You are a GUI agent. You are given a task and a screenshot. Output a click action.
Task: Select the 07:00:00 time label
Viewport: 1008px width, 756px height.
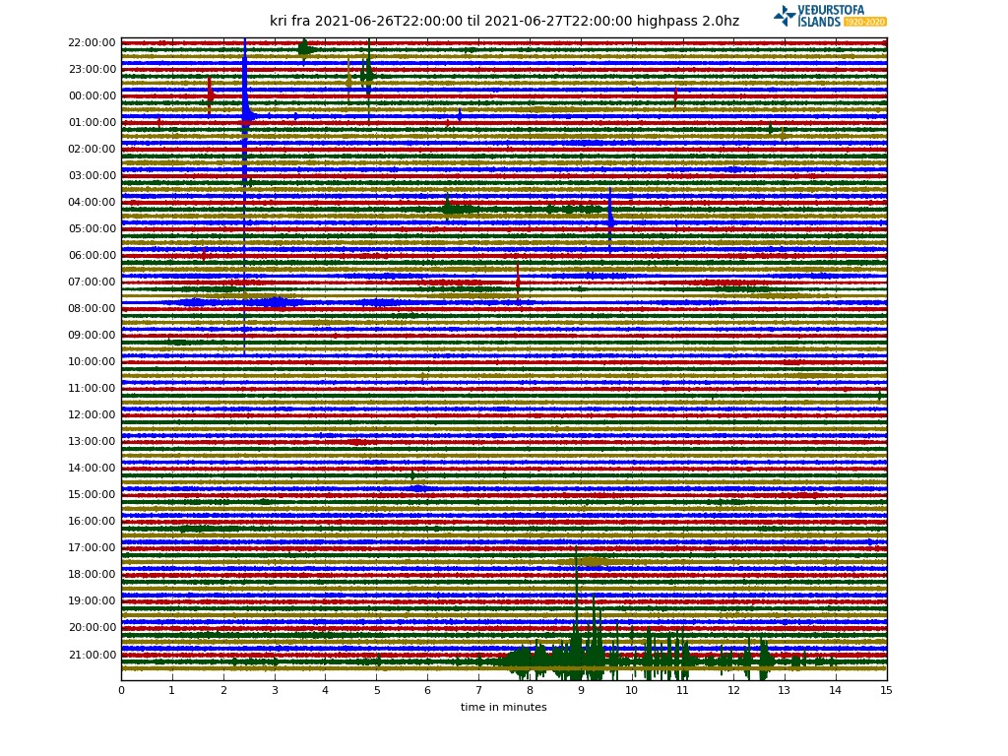(92, 282)
